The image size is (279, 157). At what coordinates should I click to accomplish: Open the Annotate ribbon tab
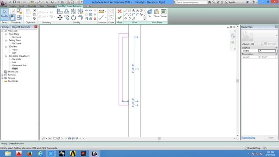[32, 6]
